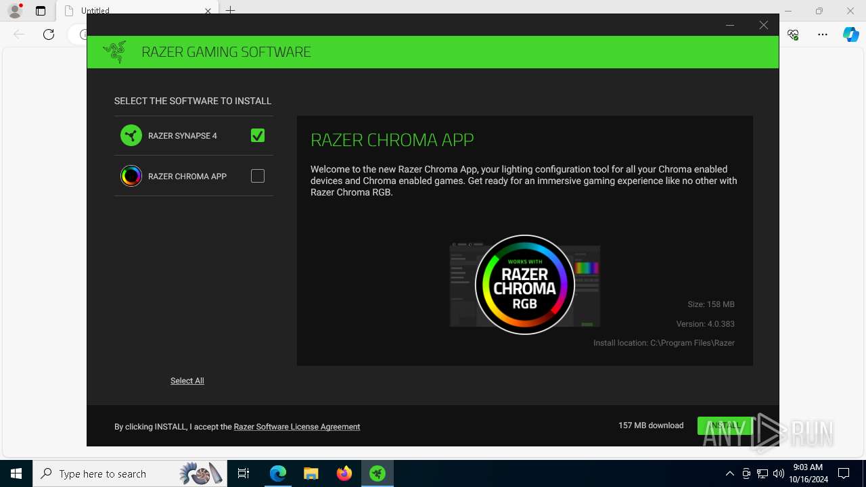
Task: Select the RAZER CHROMA APP list label
Action: click(x=187, y=177)
